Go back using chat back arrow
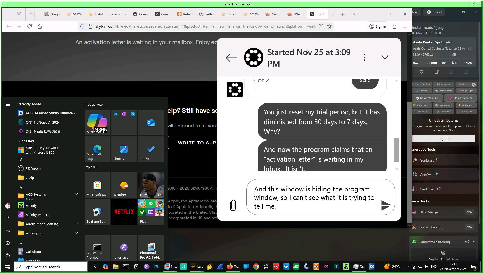Image resolution: width=483 pixels, height=273 pixels. pyautogui.click(x=231, y=58)
